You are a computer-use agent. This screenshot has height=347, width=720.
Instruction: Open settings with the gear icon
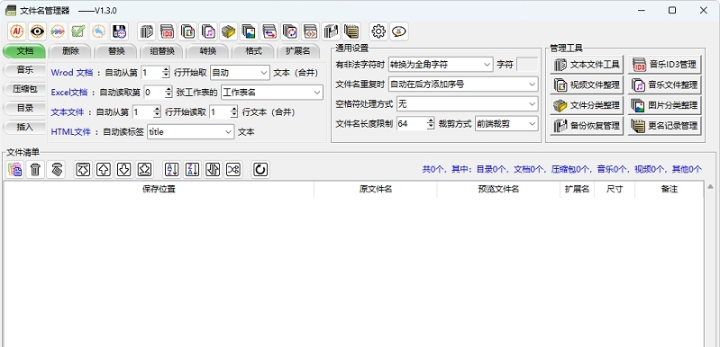click(x=378, y=31)
